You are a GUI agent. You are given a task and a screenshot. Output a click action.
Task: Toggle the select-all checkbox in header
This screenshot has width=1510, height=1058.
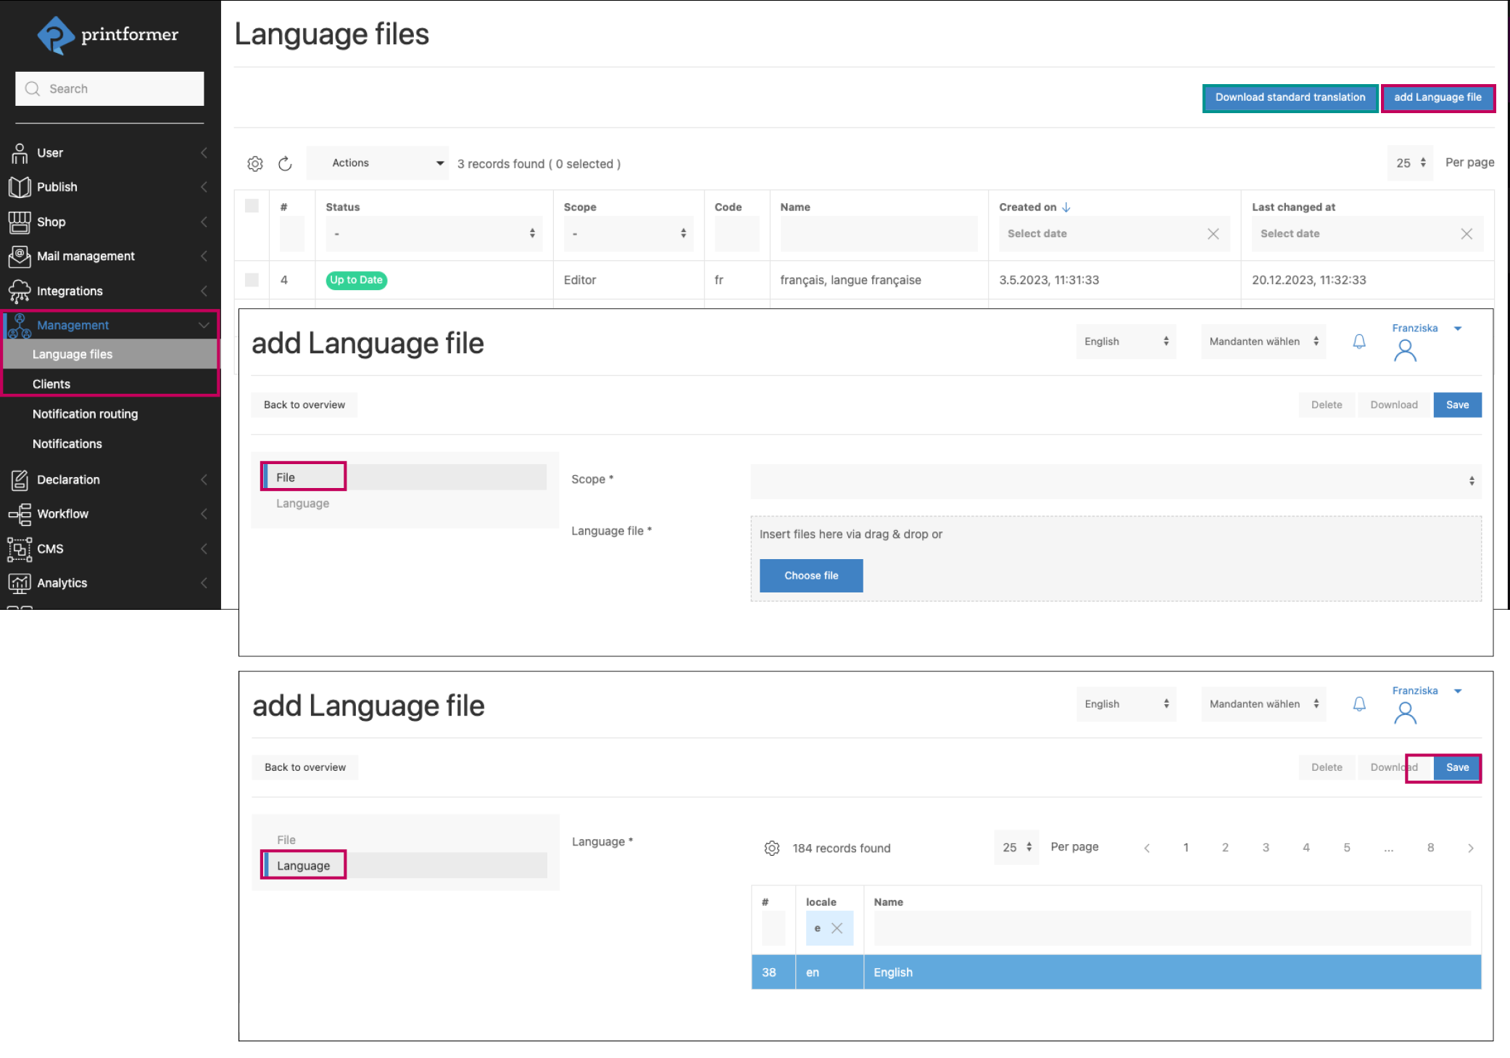[252, 206]
